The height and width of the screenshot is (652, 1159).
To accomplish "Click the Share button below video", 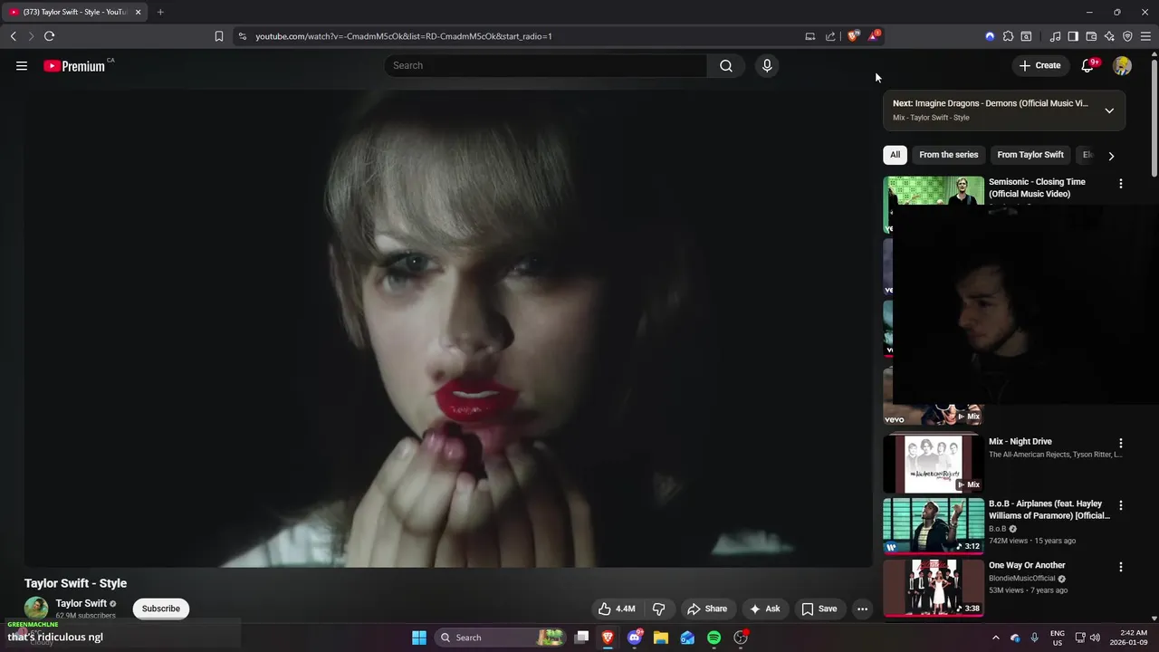I will 707,609.
